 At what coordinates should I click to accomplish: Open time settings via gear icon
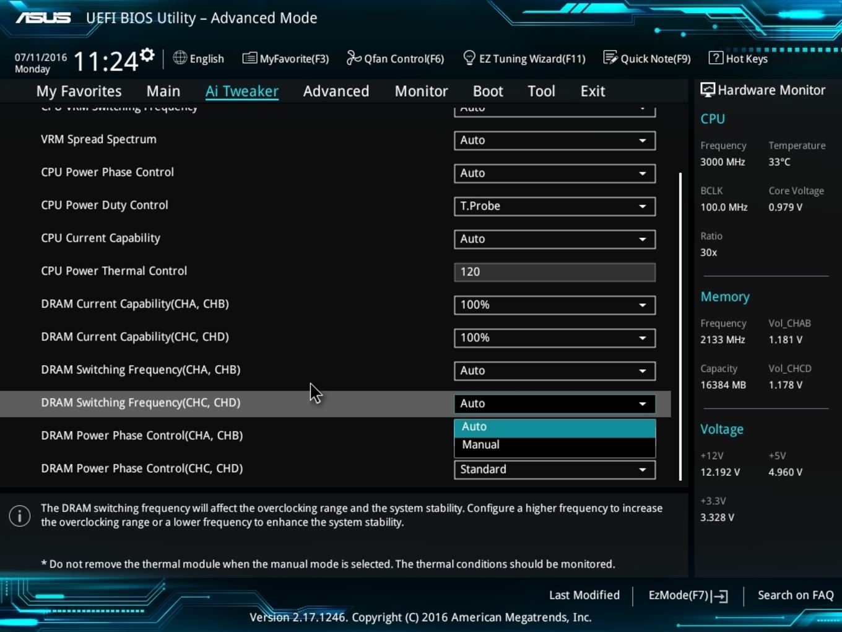[147, 55]
